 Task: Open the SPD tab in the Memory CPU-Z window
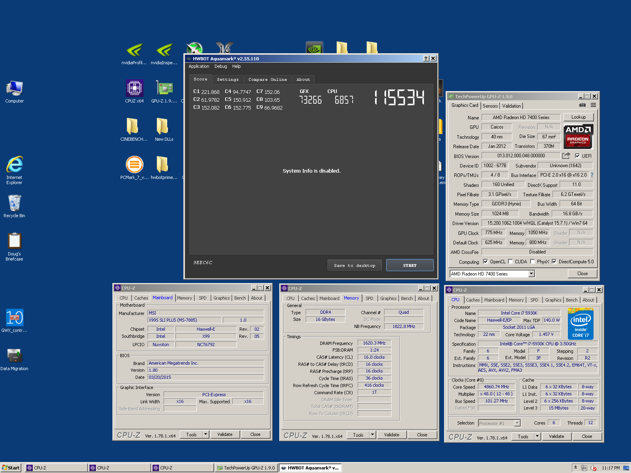click(x=370, y=298)
